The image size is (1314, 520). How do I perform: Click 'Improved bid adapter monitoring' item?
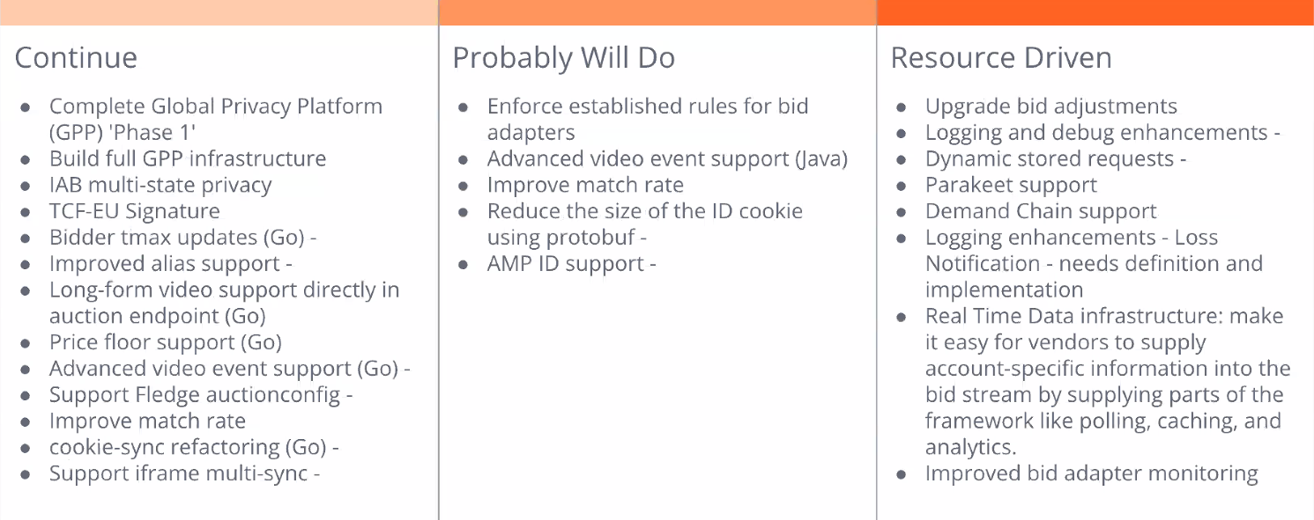click(x=1092, y=473)
